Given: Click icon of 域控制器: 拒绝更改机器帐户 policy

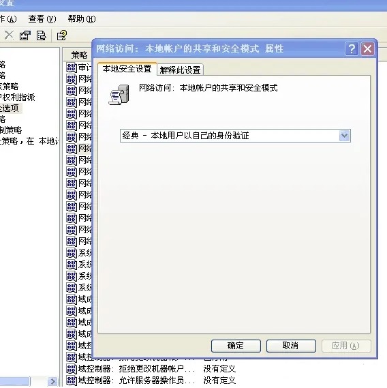Looking at the screenshot, I should pos(72,369).
